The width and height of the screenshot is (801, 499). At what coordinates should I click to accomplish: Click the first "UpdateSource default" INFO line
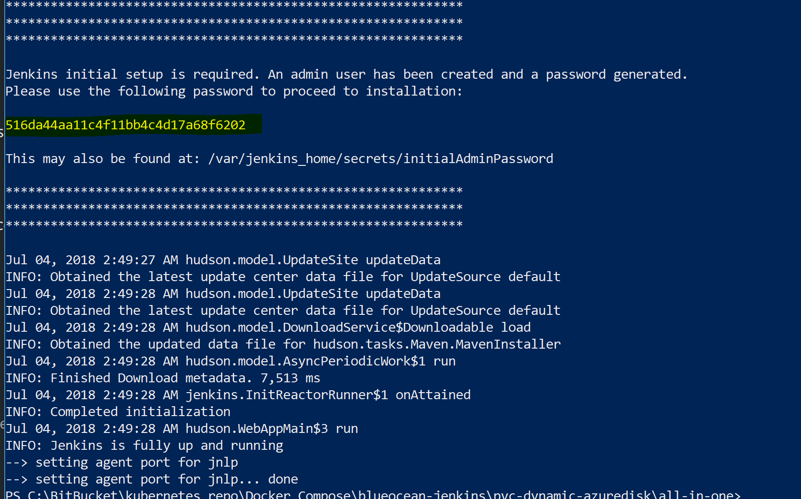click(x=283, y=277)
